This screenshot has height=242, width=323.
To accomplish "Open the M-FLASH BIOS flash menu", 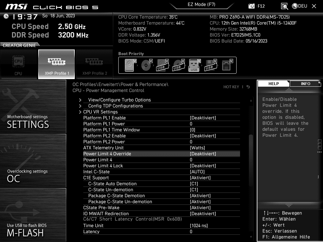I will pos(33,215).
